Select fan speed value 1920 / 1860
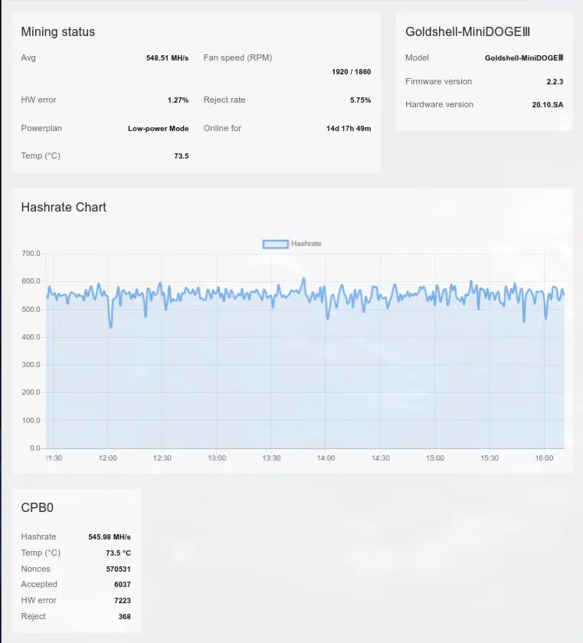583x643 pixels. [352, 72]
